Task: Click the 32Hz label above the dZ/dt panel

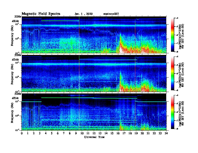Action: click(18, 94)
